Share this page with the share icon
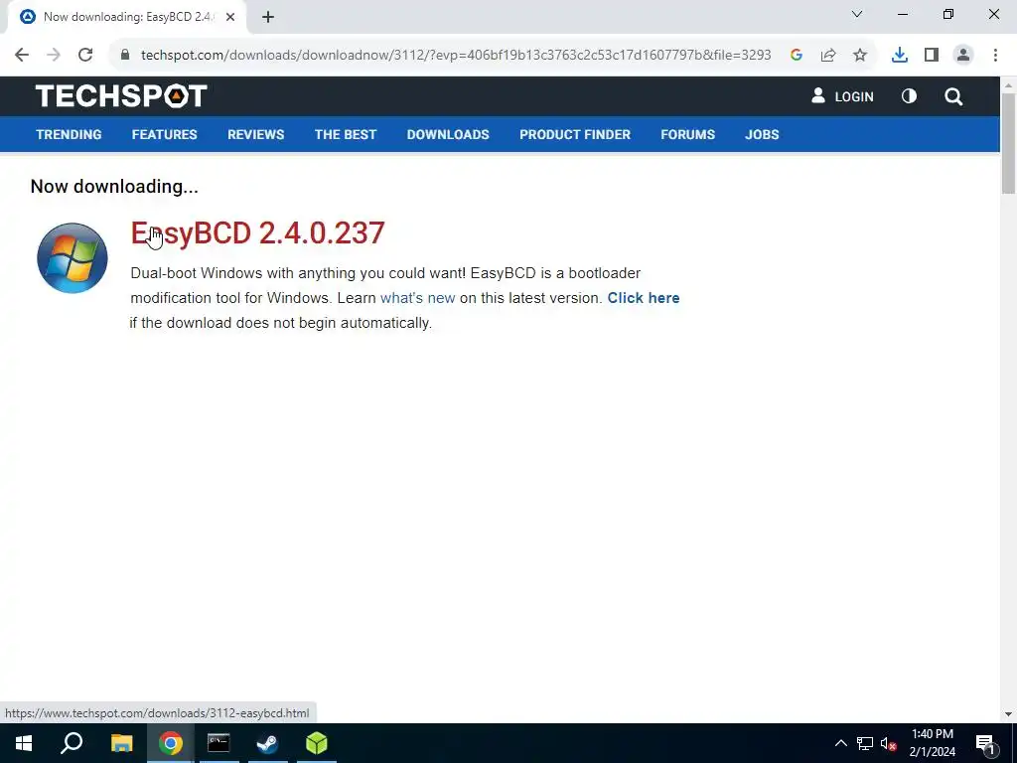The image size is (1017, 763). click(828, 56)
